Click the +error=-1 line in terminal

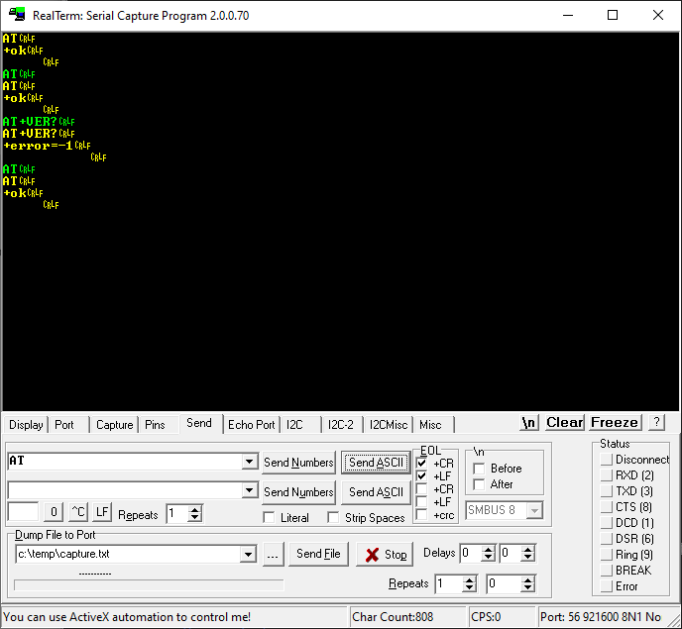pyautogui.click(x=47, y=146)
